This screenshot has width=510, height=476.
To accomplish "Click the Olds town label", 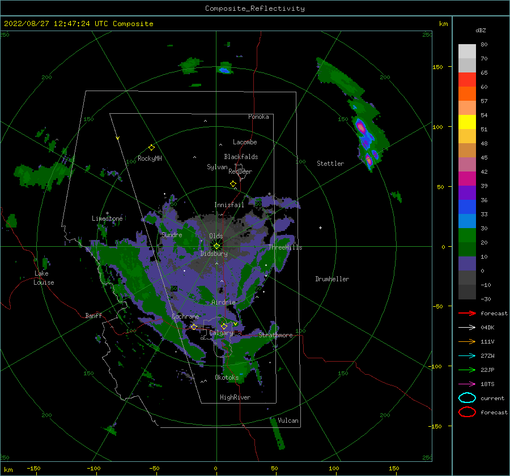I will click(x=216, y=236).
